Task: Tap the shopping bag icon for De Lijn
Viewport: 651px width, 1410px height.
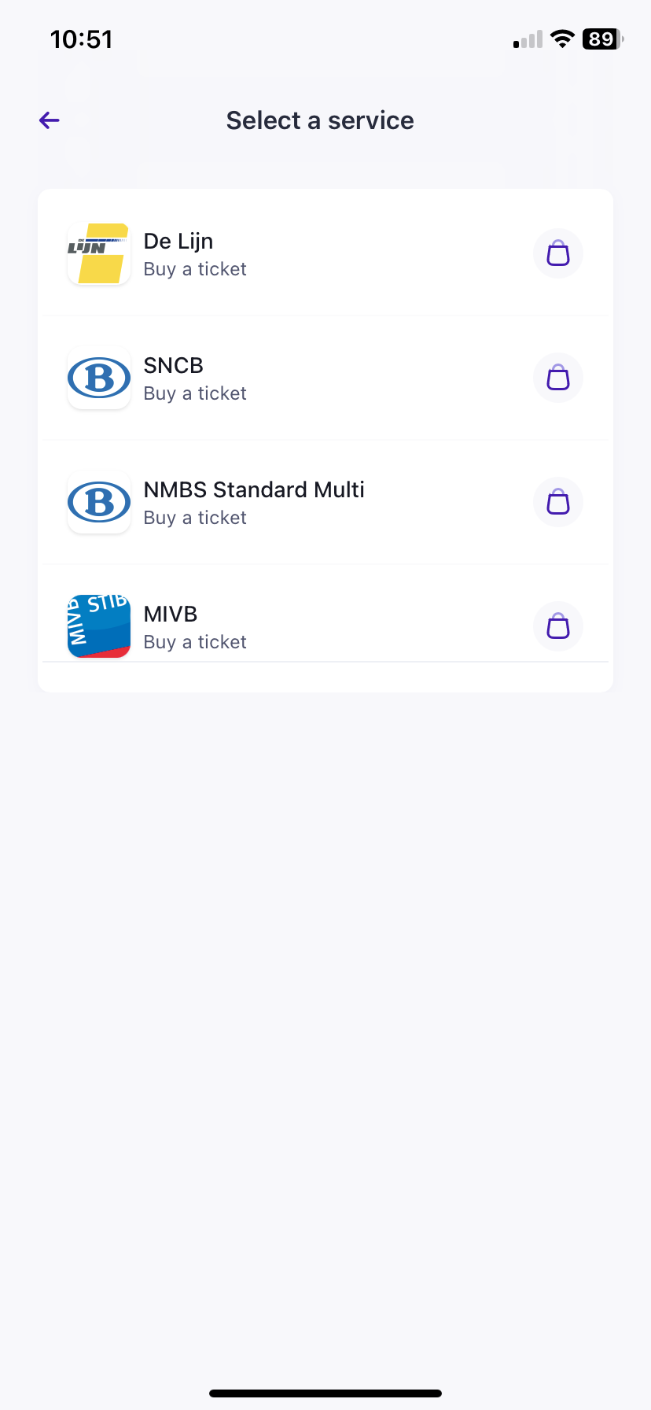Action: click(x=558, y=253)
